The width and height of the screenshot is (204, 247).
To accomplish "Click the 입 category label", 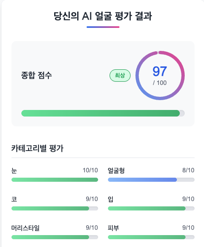I will (x=110, y=199).
